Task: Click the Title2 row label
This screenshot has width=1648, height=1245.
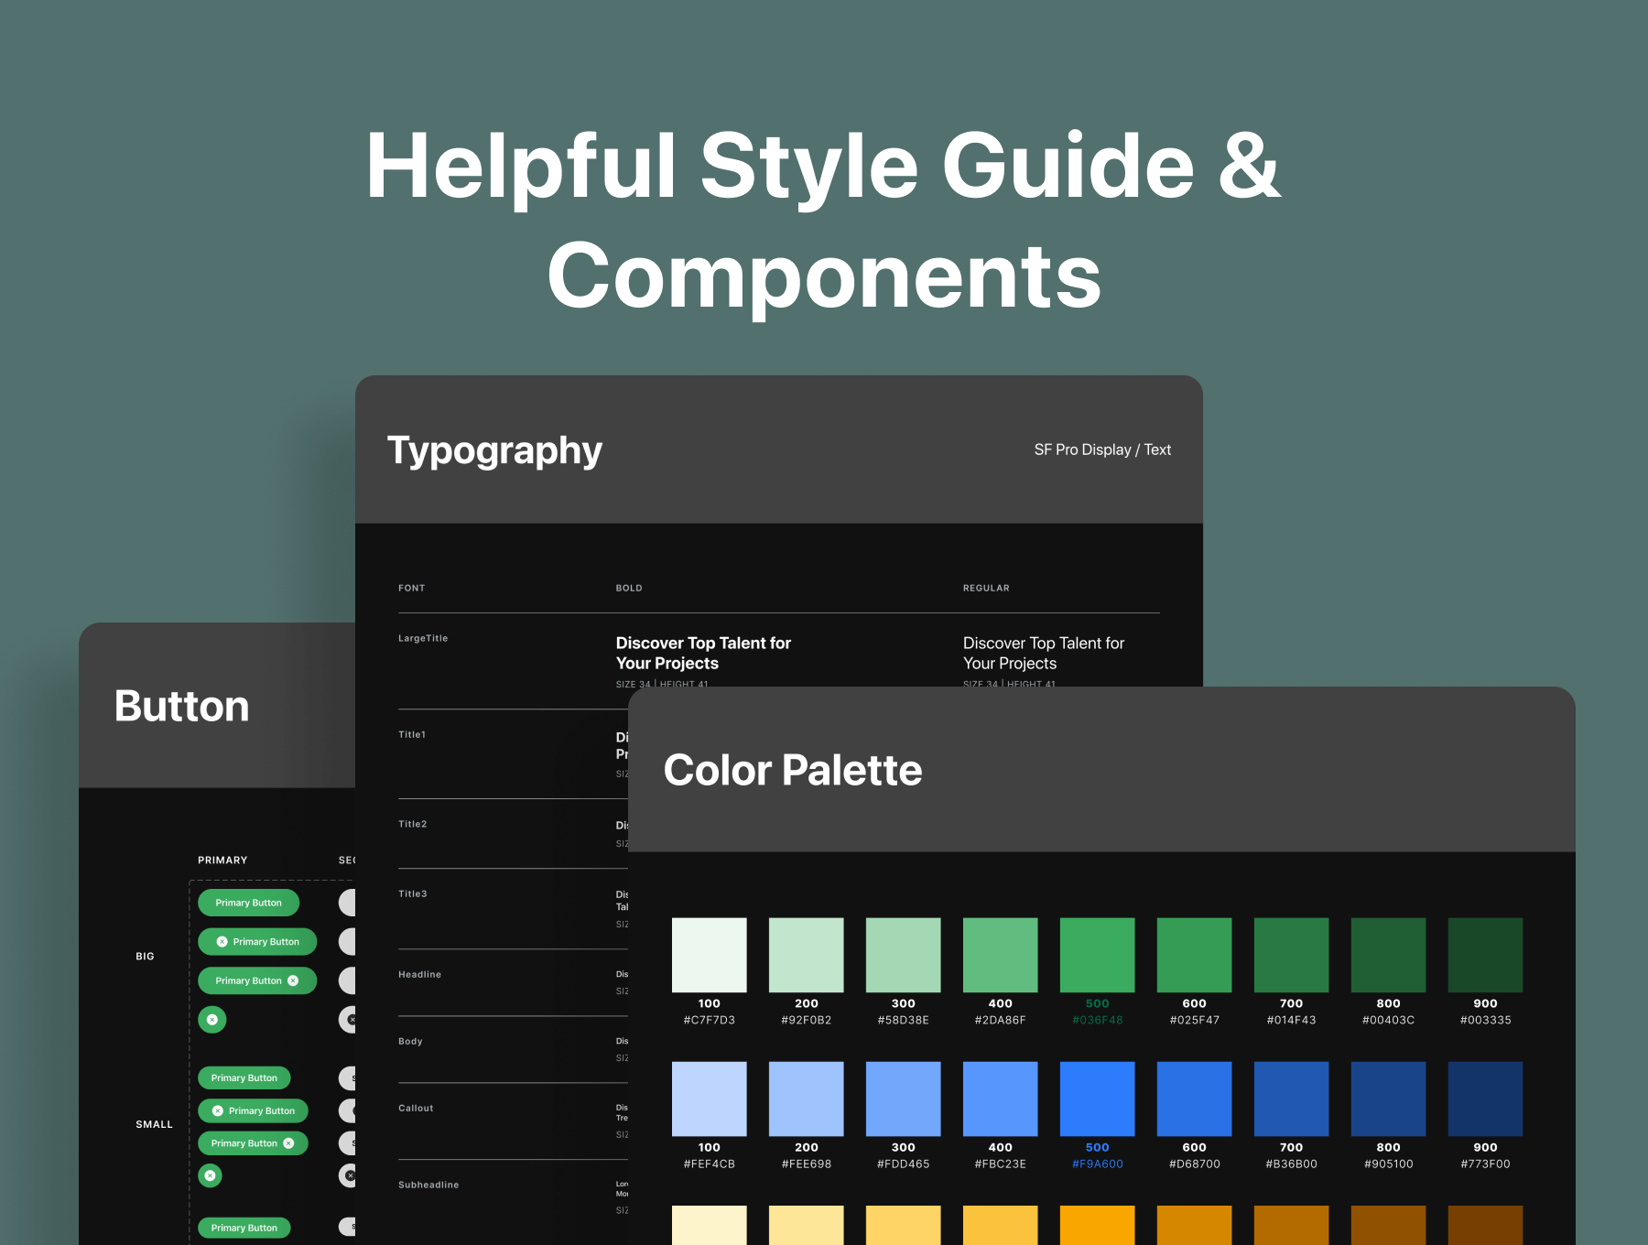Action: coord(413,824)
